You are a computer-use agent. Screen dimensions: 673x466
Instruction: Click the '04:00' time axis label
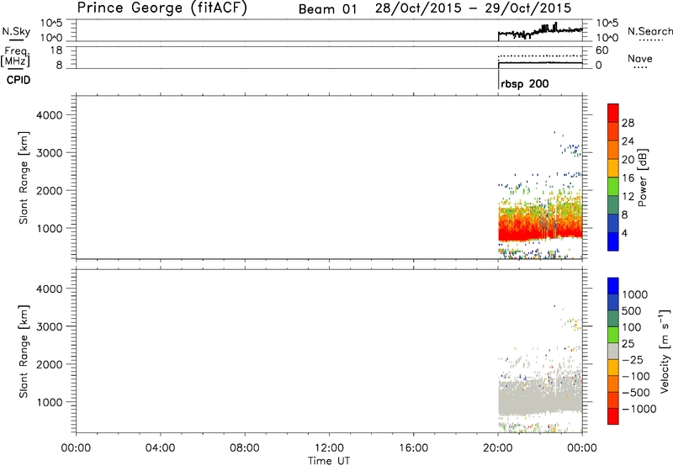tap(160, 448)
